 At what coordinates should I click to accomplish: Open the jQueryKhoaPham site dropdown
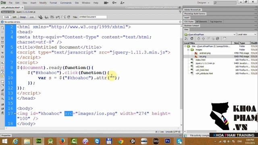(210, 34)
